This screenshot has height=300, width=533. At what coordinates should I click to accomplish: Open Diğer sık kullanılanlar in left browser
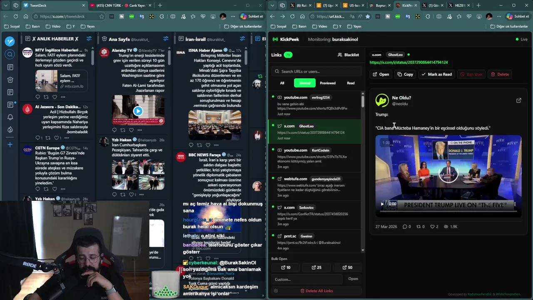click(243, 26)
